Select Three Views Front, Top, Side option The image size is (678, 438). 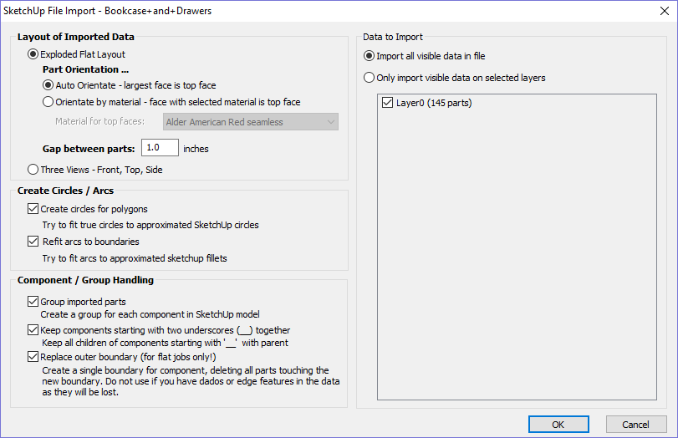pyautogui.click(x=33, y=170)
